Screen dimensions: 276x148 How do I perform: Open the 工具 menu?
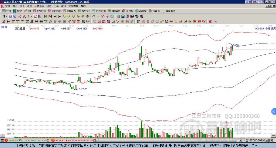click(x=56, y=6)
